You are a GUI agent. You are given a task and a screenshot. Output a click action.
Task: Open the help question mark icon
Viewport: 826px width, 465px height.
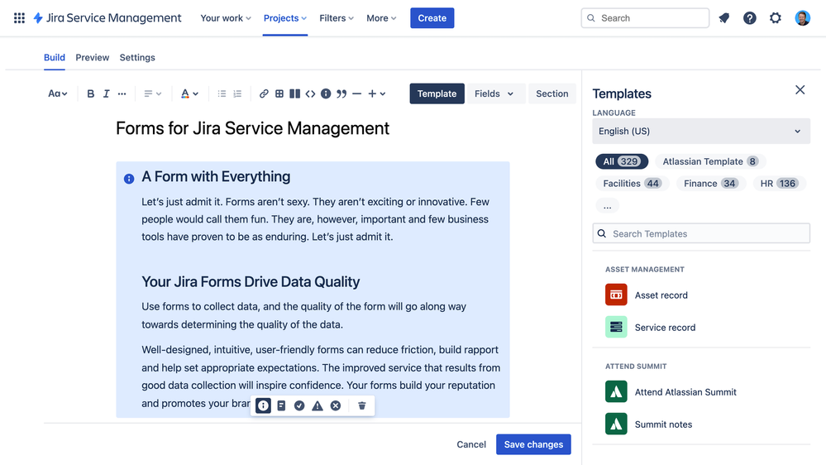tap(750, 18)
